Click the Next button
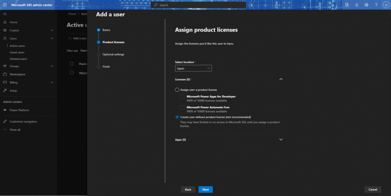391x196 pixels. tap(205, 190)
